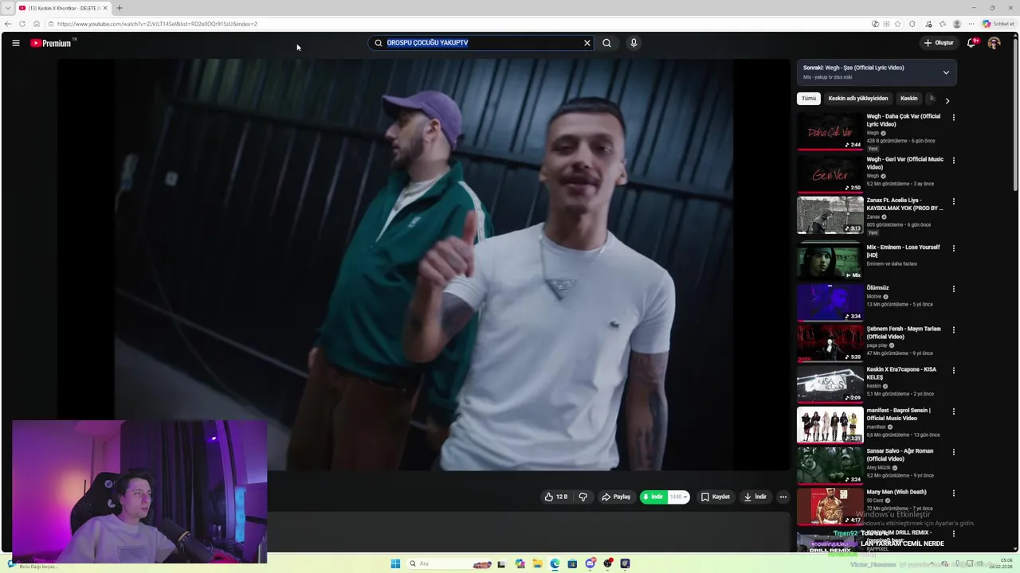
Task: Open Microsoft Edge from the taskbar
Action: [555, 563]
